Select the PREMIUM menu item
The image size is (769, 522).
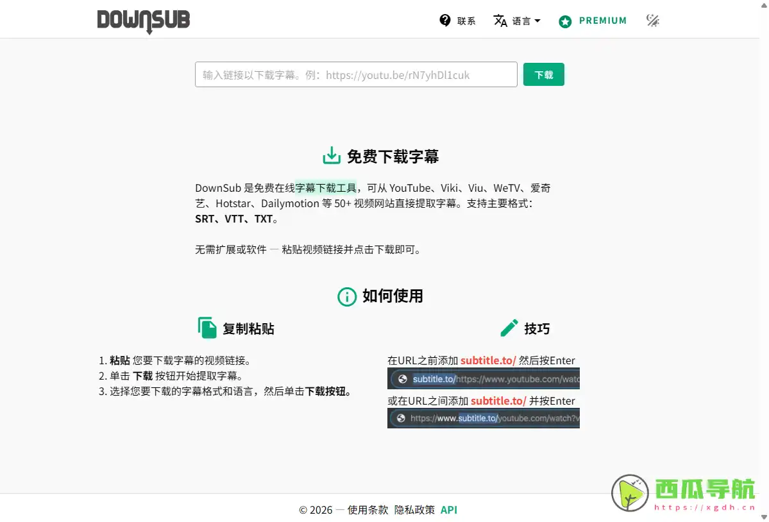click(602, 20)
